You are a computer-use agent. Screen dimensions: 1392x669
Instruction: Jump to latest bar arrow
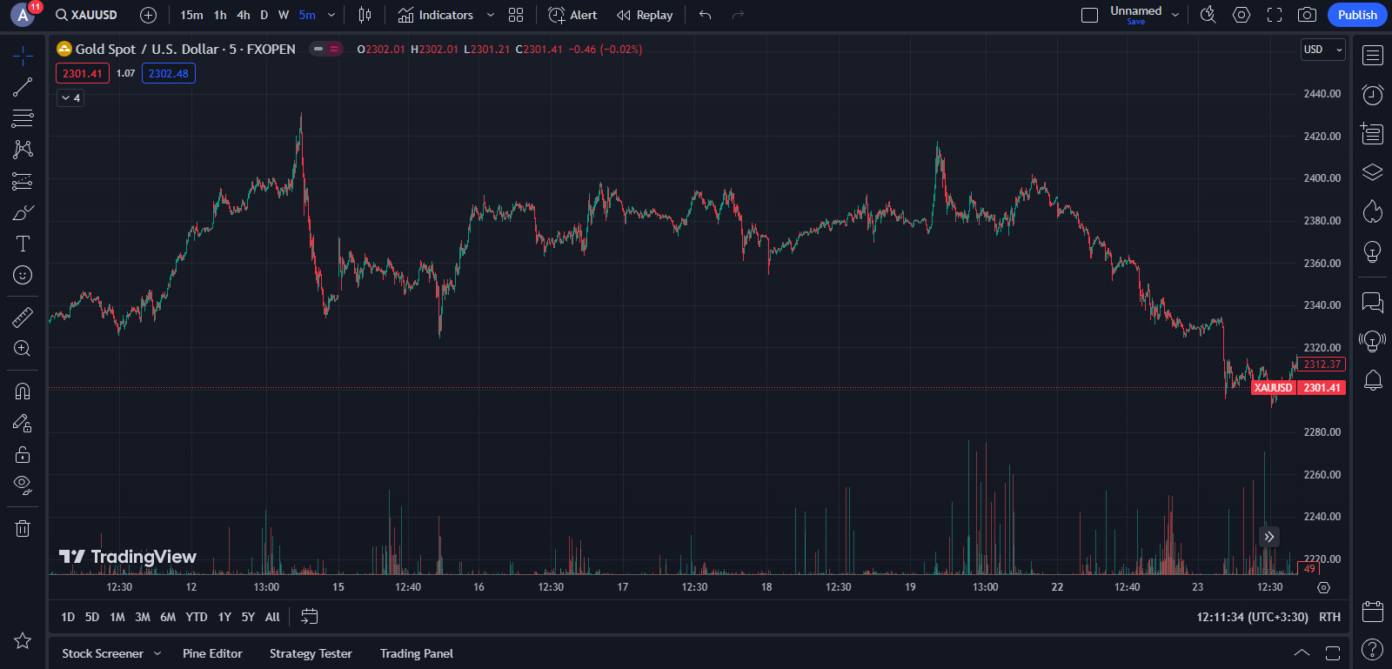click(1269, 537)
